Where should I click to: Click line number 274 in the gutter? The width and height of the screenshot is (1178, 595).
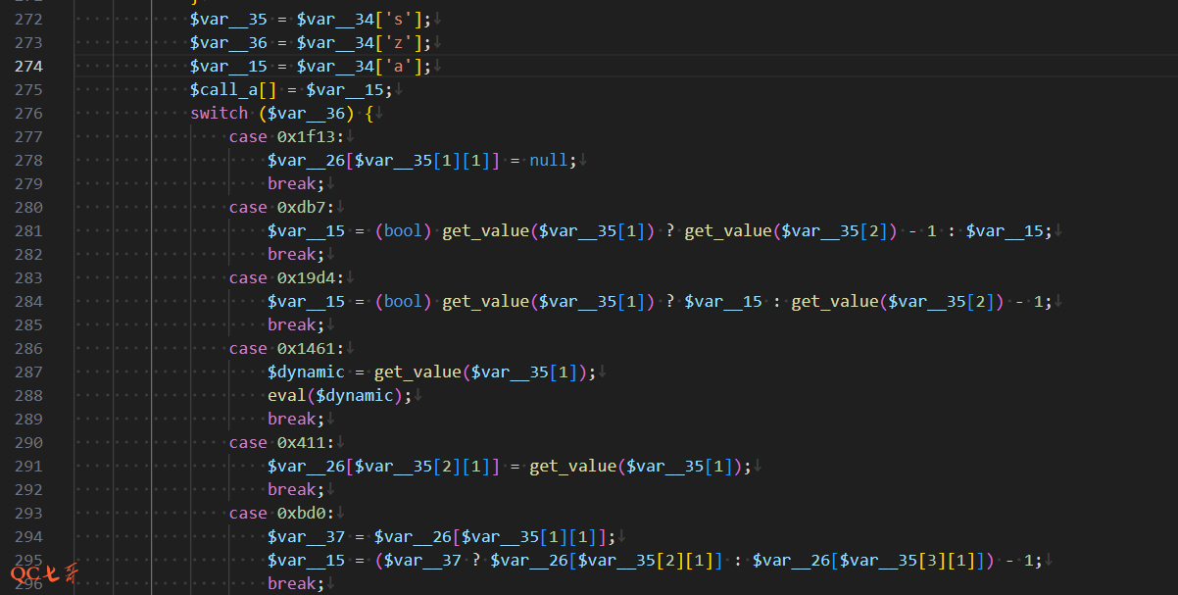pos(29,66)
